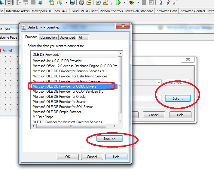The width and height of the screenshot is (214, 171).
Task: Click the OLE DB Provider(s) column header
Action: pos(74,55)
